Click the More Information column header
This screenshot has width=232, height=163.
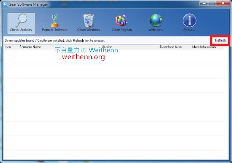pos(204,47)
